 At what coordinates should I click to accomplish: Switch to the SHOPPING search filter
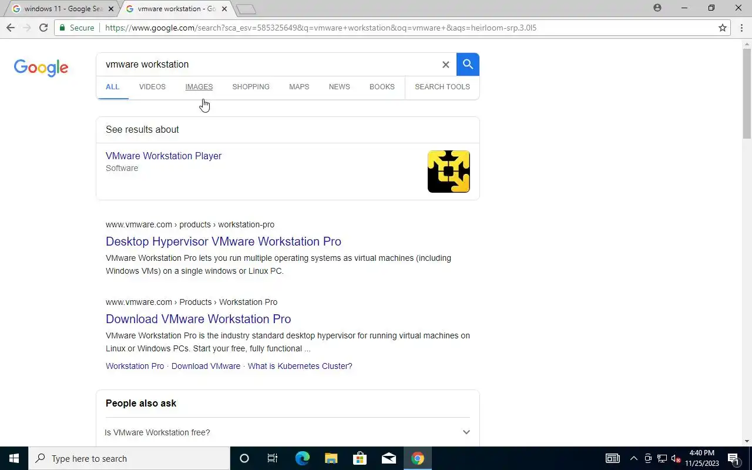251,87
